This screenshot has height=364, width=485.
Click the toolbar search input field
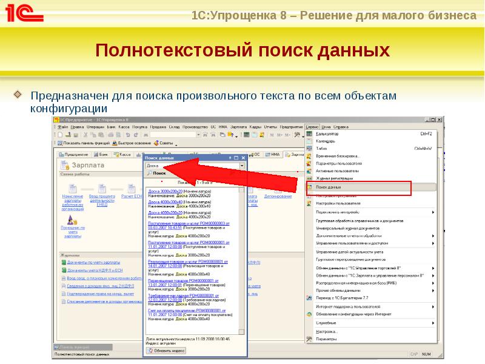(x=173, y=135)
